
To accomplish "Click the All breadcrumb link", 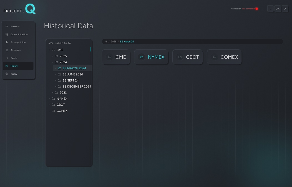I will pyautogui.click(x=106, y=42).
